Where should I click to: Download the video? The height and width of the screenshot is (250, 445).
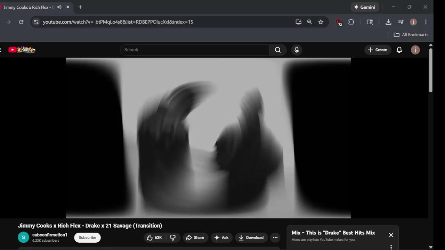[251, 237]
